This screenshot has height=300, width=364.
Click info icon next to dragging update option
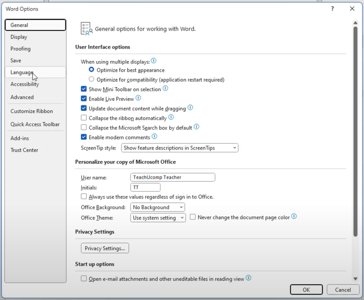click(191, 108)
